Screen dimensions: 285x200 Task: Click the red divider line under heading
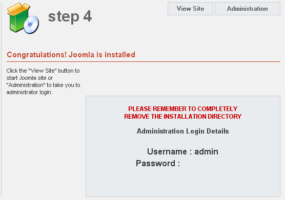(144, 62)
